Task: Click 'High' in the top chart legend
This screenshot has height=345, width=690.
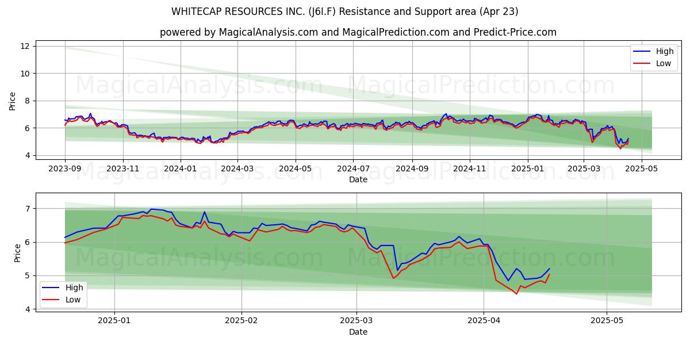Action: point(665,51)
